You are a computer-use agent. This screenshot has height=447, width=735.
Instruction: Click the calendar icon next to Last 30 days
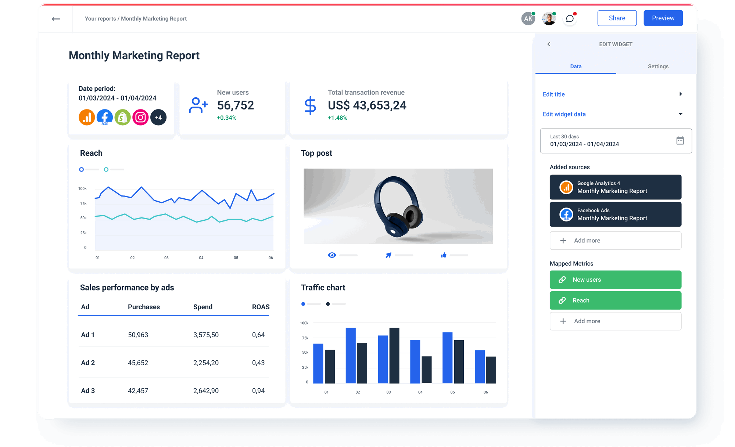pos(681,141)
